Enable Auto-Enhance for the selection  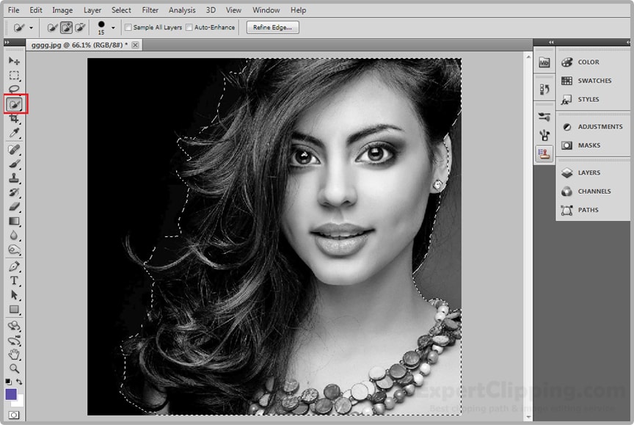[x=189, y=27]
